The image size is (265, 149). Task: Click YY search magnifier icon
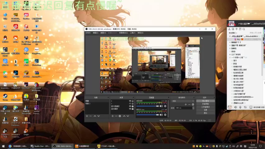click(x=244, y=29)
